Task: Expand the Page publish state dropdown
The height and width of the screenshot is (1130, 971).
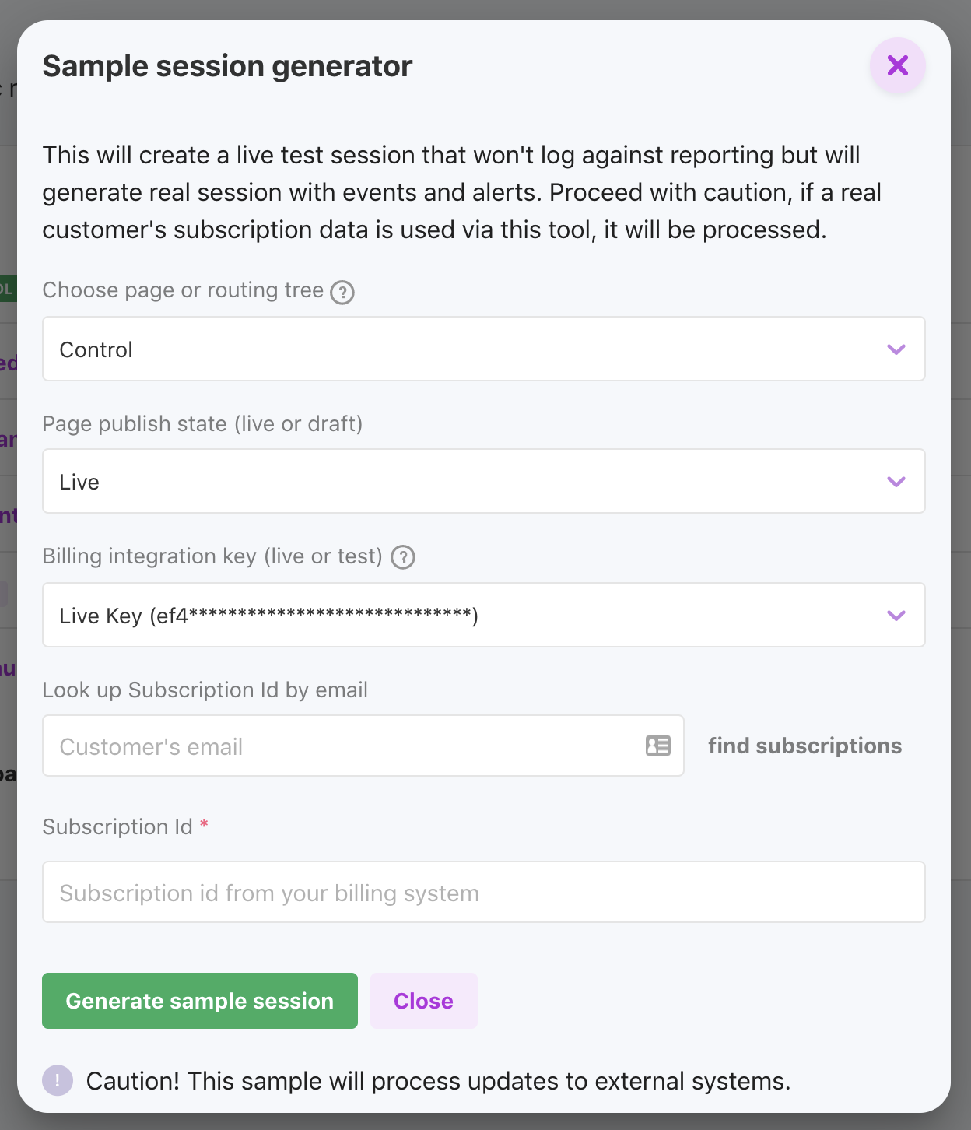Action: [x=467, y=482]
